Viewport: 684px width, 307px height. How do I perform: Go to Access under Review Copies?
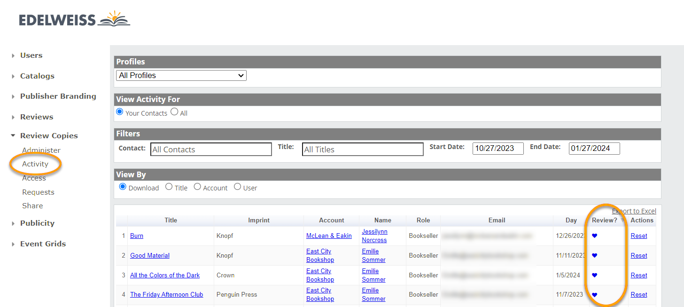pyautogui.click(x=34, y=178)
